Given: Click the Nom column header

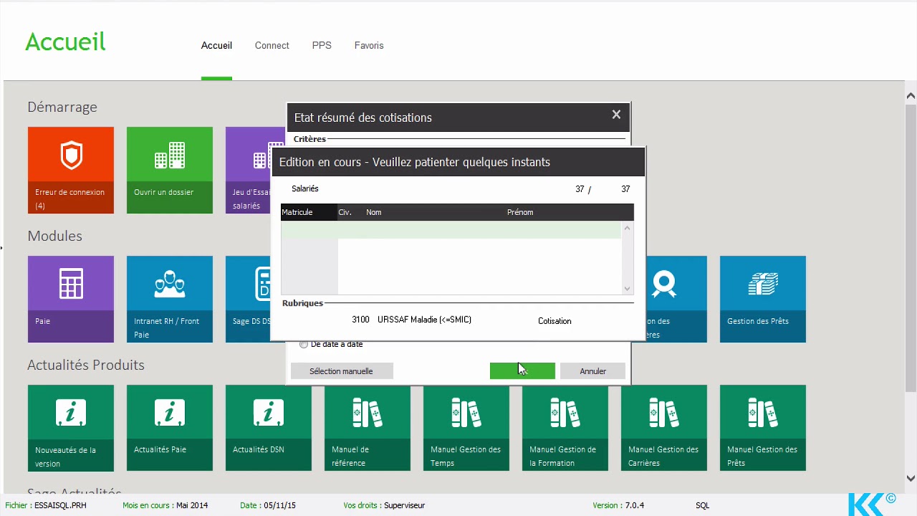Looking at the screenshot, I should [433, 212].
